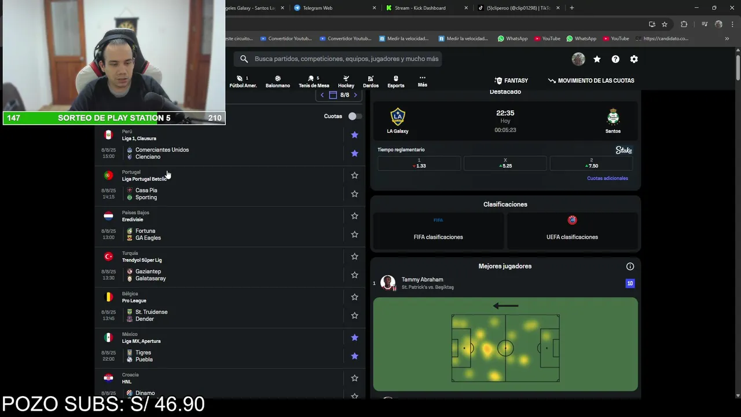Select draw odds 5.25
The height and width of the screenshot is (417, 741).
(x=505, y=163)
